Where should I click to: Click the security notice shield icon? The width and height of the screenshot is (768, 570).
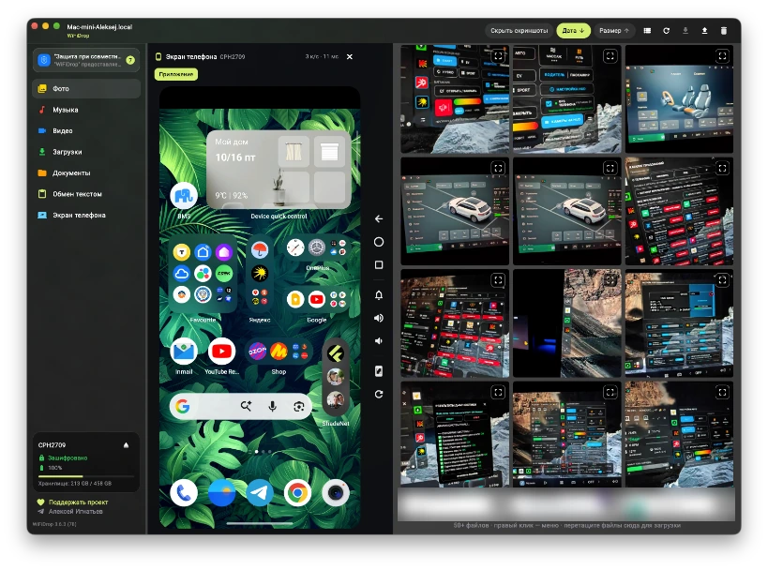[44, 60]
